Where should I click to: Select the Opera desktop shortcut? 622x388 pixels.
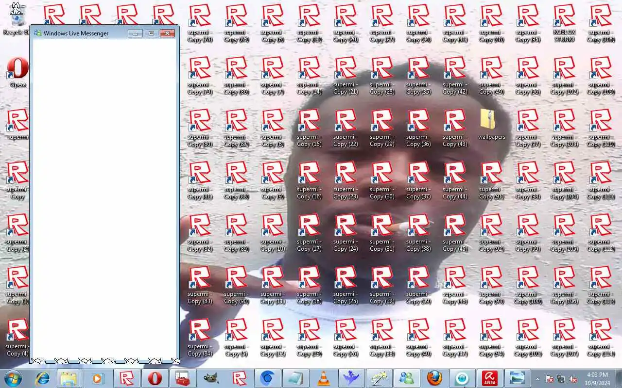tap(17, 72)
